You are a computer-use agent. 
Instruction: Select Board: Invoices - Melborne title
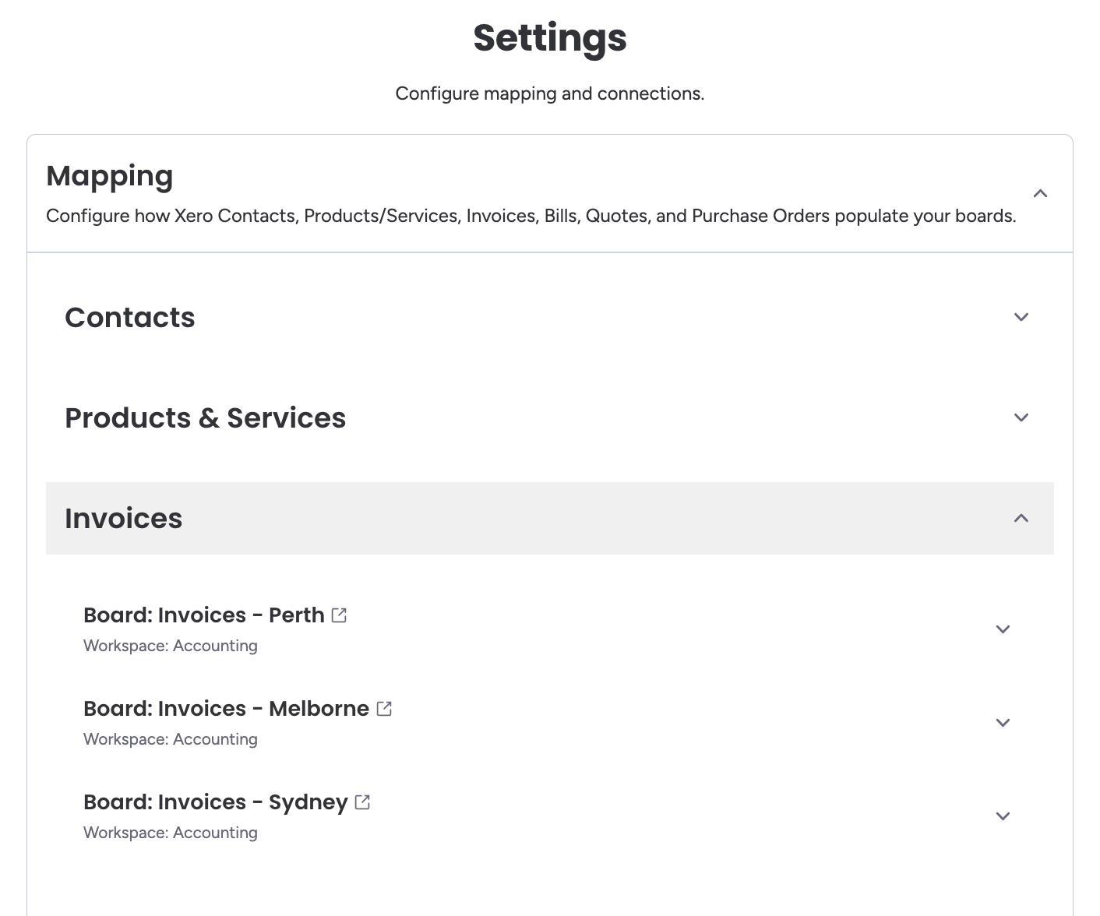(226, 709)
